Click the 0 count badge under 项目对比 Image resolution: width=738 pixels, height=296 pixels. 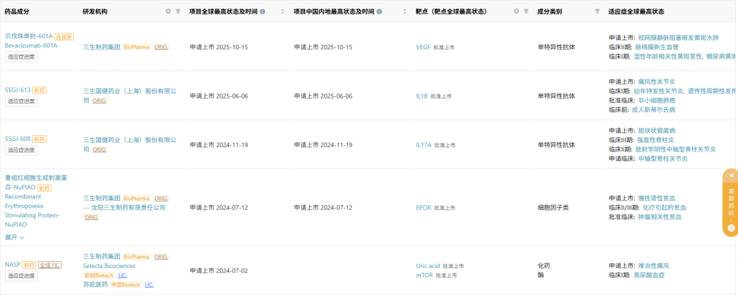pos(731,228)
